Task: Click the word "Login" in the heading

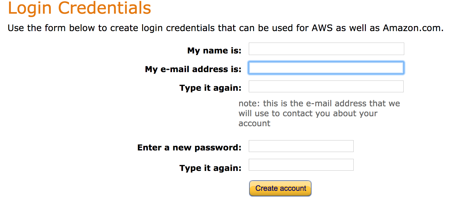Action: tap(30, 8)
